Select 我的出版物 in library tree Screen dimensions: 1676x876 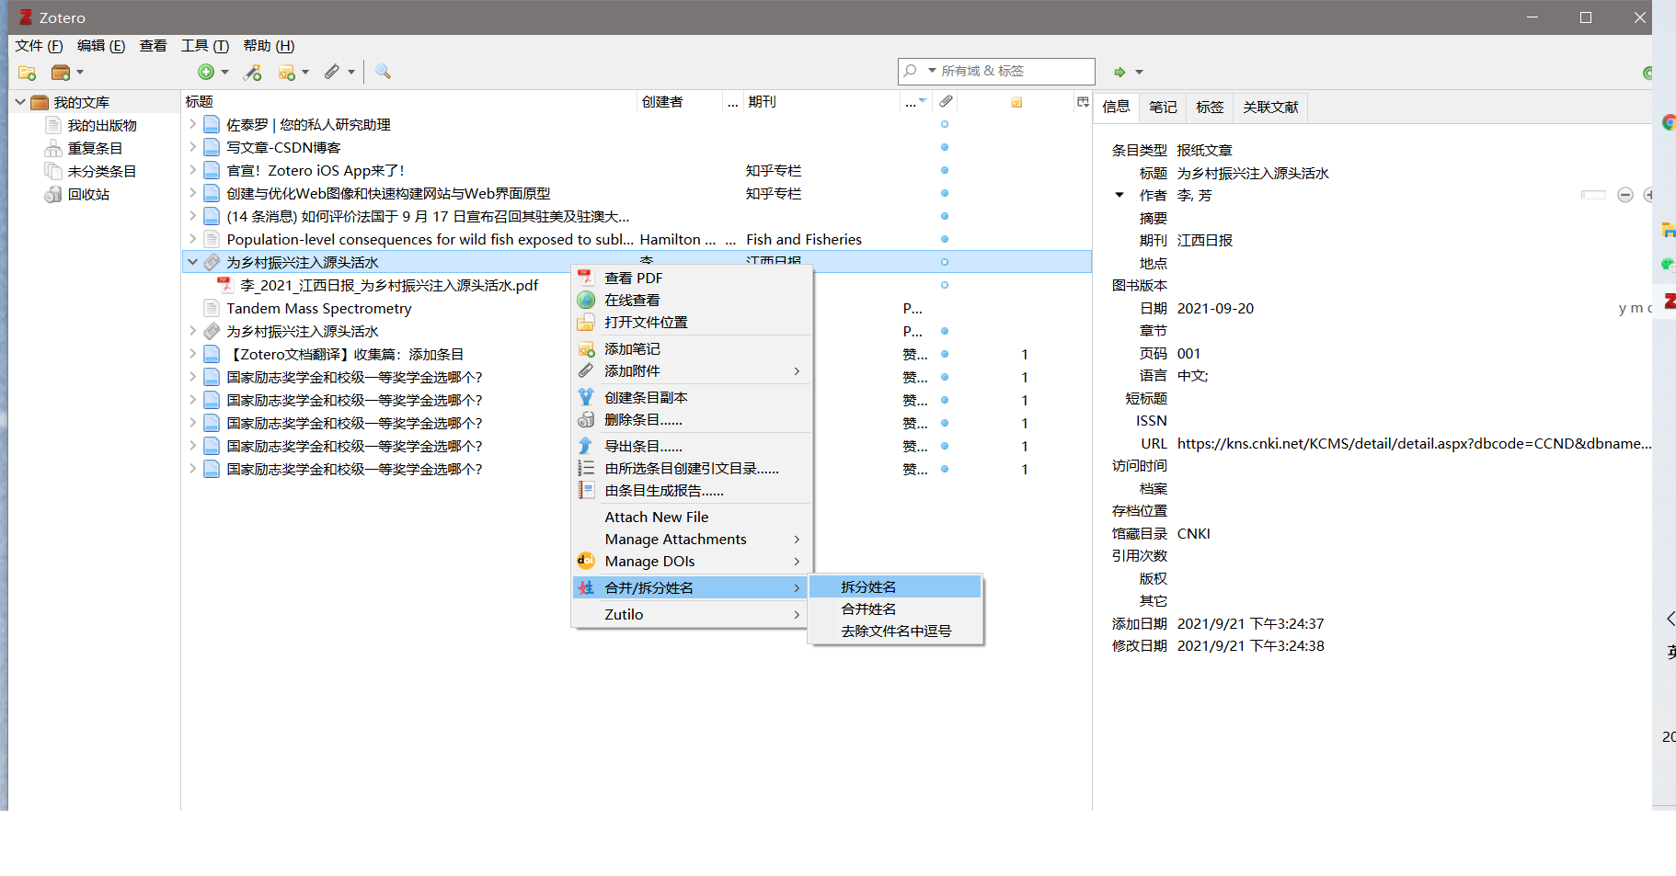102,125
